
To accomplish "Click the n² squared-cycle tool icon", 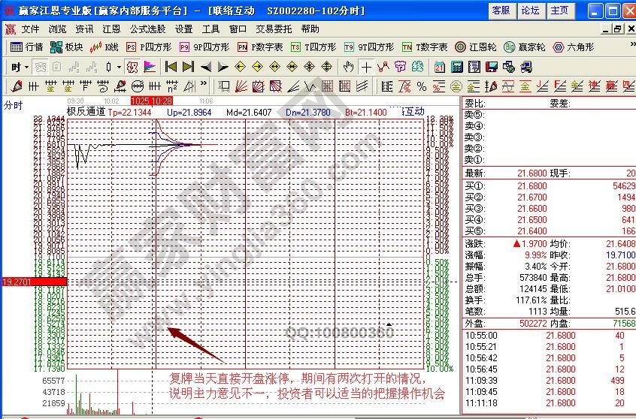I will [x=172, y=86].
